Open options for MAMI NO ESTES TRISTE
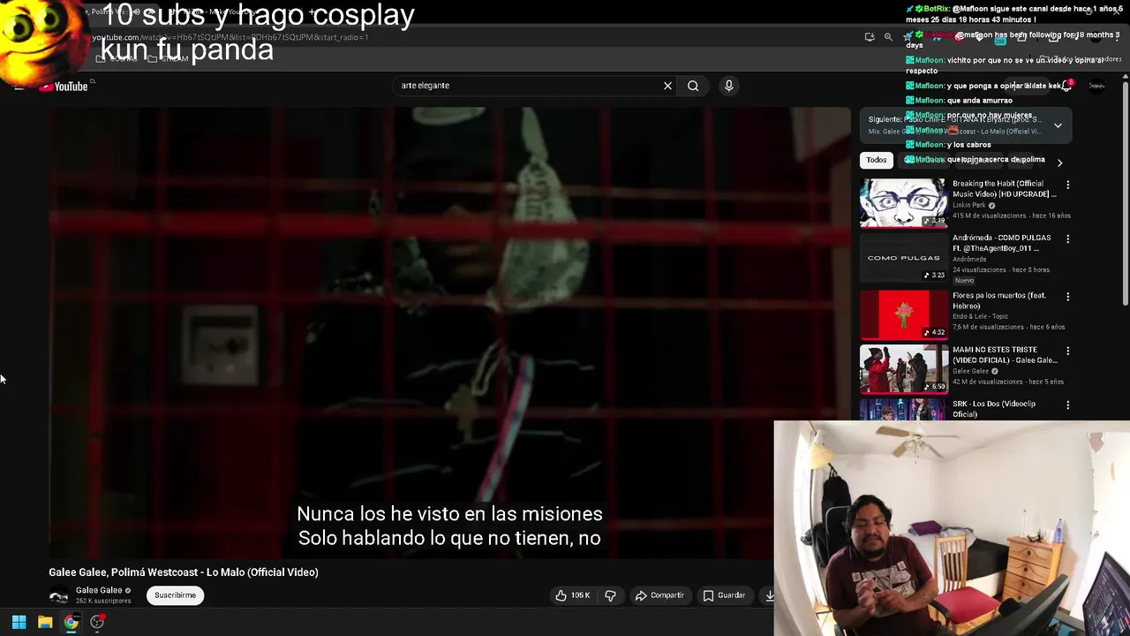 1067,351
